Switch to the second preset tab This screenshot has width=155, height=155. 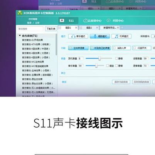pos(89,28)
